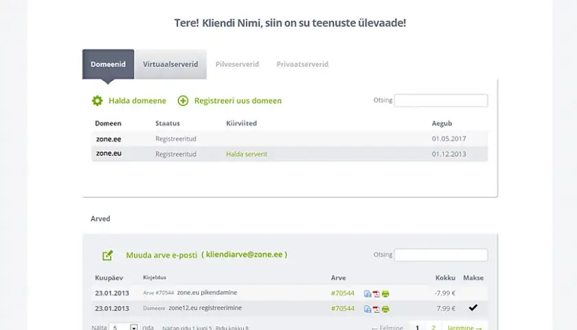Screen dimensions: 577x330
Task: Click the Arve column header
Action: click(338, 278)
